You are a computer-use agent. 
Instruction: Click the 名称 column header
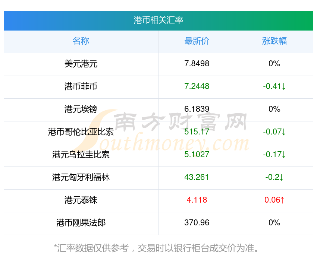[x=81, y=41]
